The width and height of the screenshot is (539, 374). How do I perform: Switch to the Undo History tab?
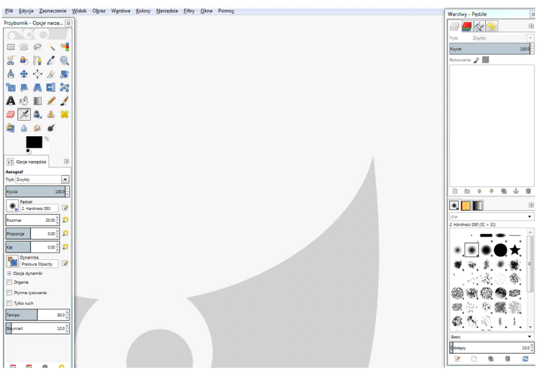pyautogui.click(x=492, y=26)
